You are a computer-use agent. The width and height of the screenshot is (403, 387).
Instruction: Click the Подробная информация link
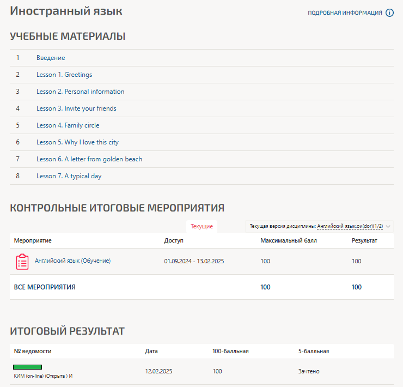pos(345,13)
